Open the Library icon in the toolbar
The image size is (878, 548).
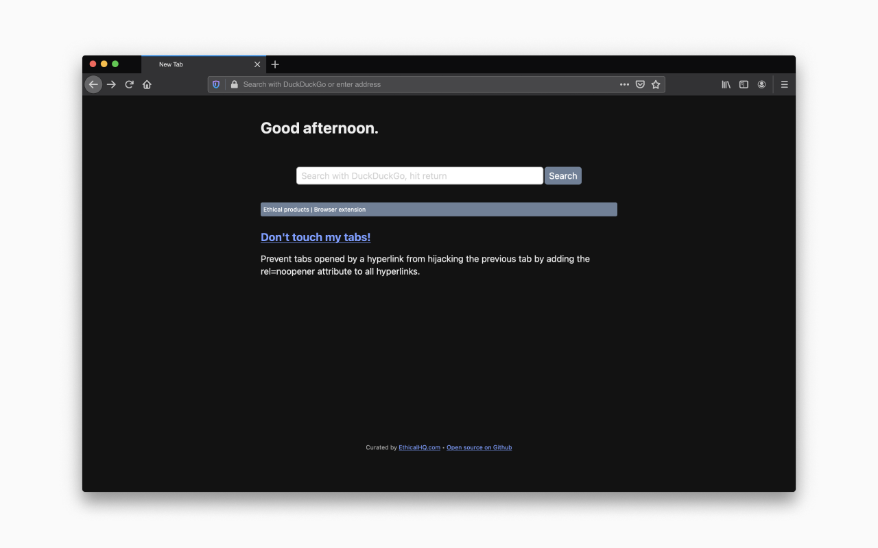(726, 84)
